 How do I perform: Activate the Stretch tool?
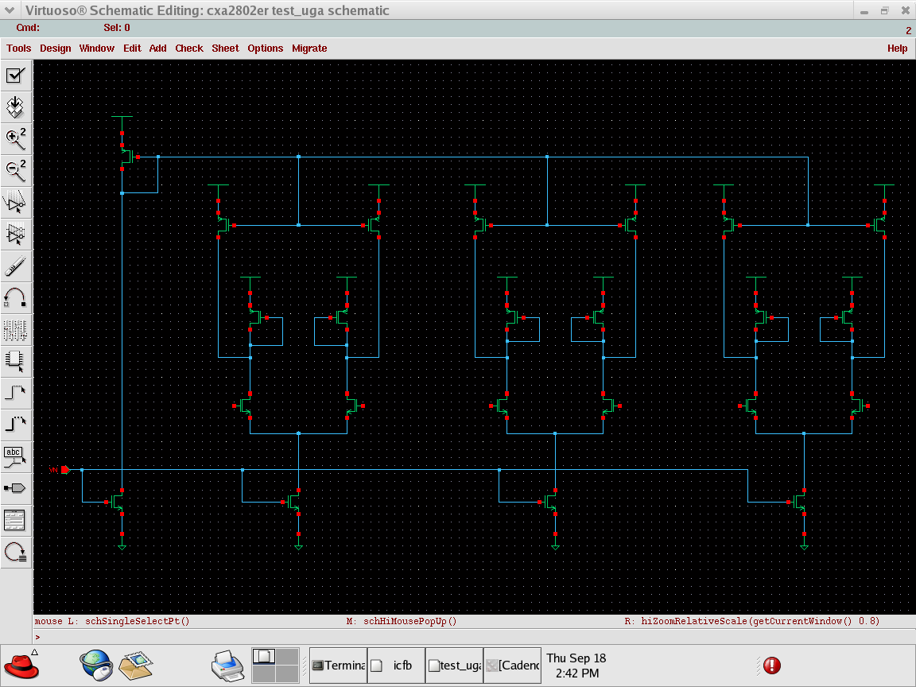coord(16,202)
